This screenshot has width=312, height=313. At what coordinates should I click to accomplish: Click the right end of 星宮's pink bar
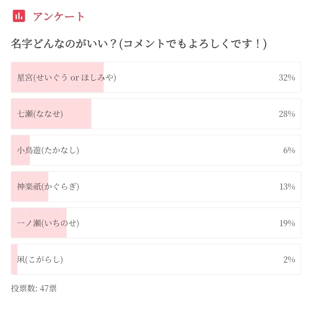coord(101,87)
